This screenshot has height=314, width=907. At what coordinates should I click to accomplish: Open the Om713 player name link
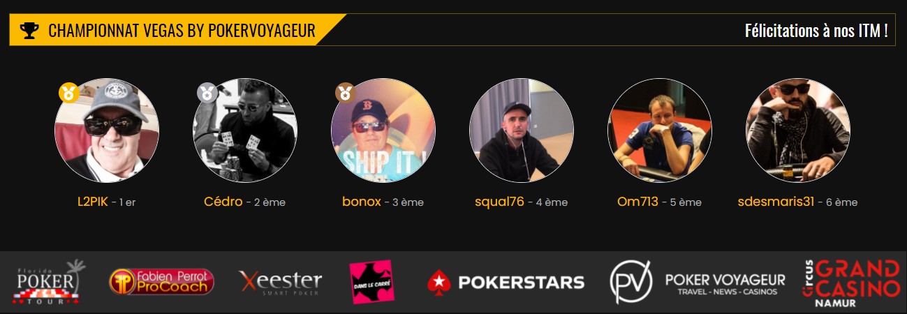(x=637, y=202)
